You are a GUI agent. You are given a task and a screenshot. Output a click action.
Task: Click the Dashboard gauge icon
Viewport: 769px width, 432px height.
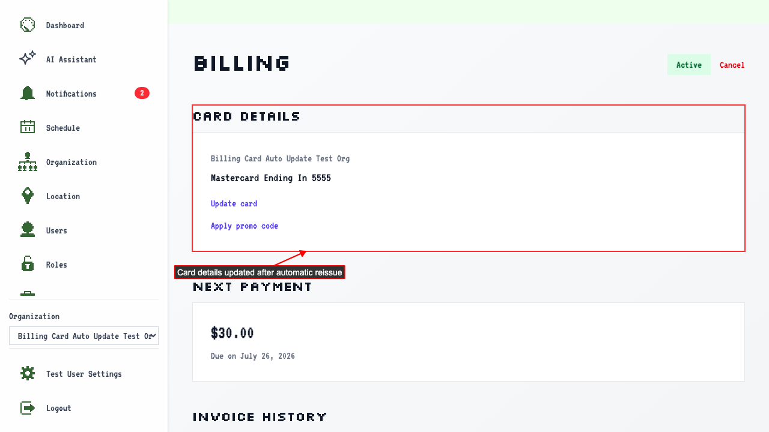click(x=28, y=25)
